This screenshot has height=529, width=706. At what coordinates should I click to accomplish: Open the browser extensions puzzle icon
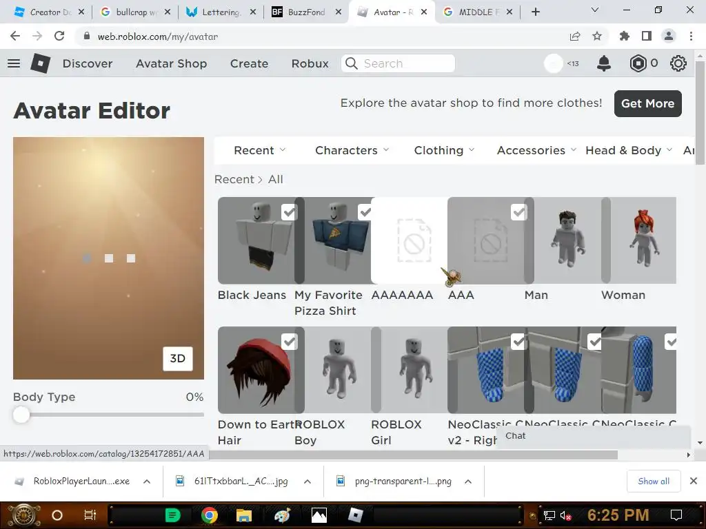pyautogui.click(x=624, y=36)
